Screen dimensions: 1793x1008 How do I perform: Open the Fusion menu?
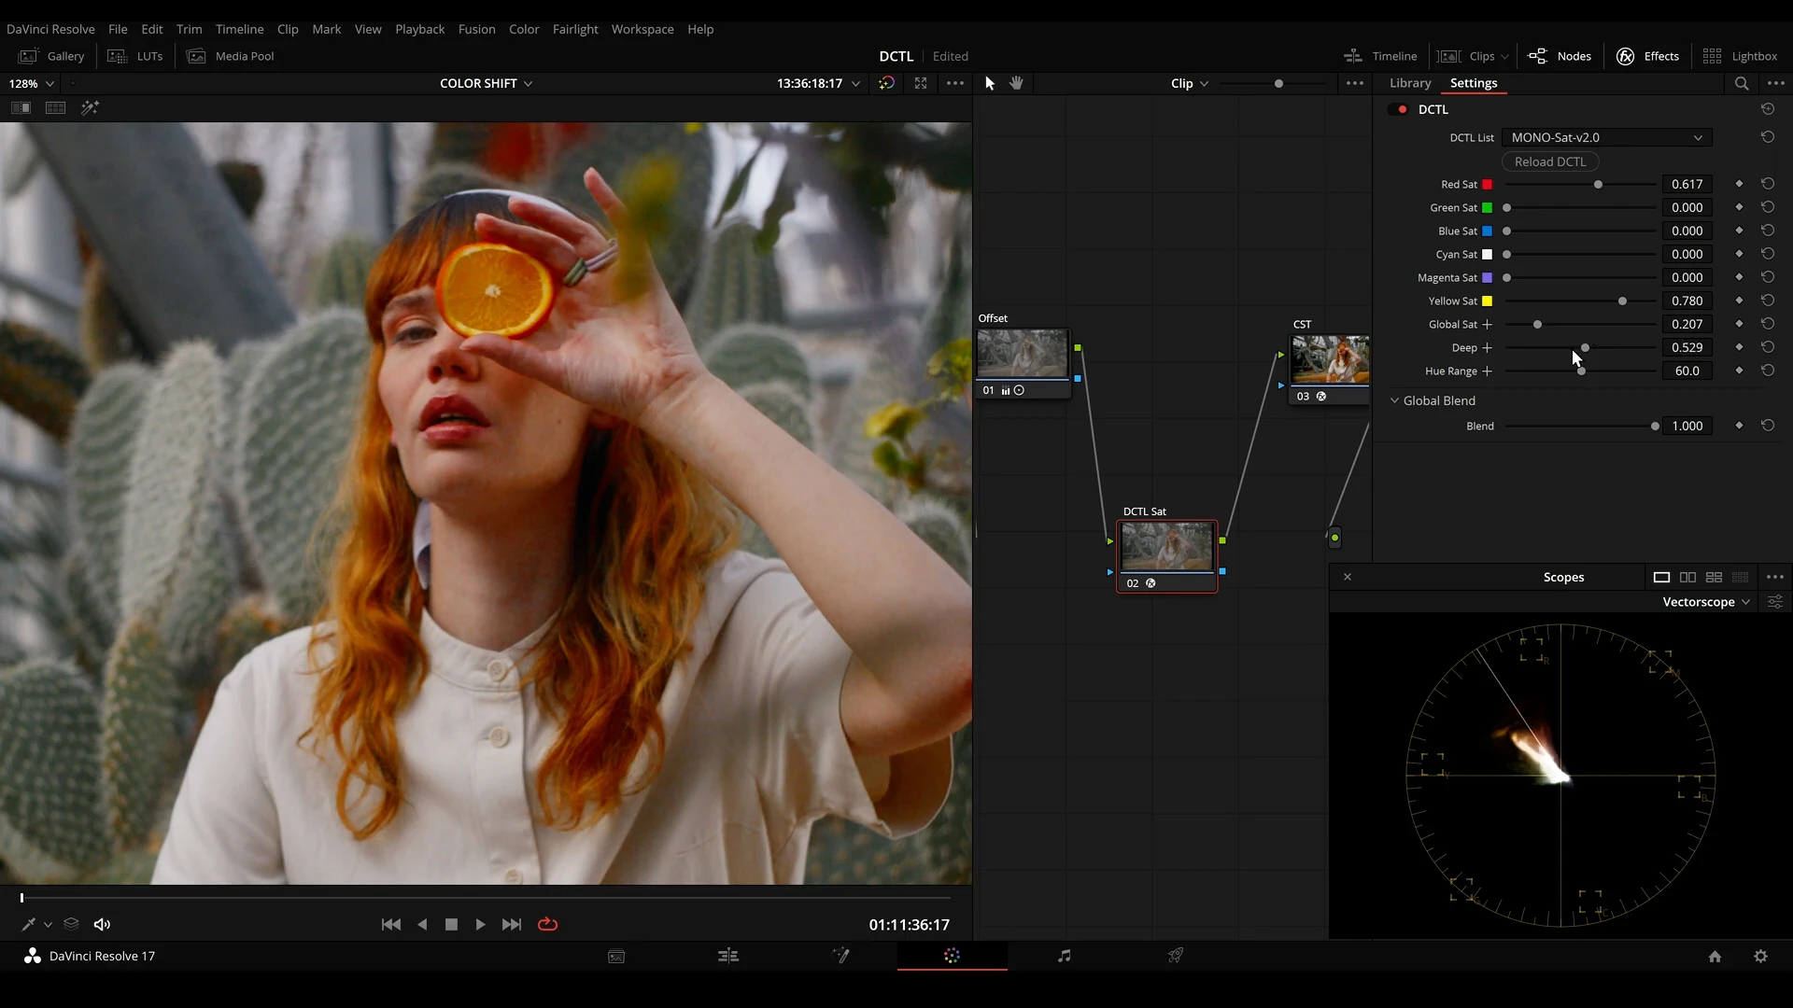pyautogui.click(x=476, y=29)
